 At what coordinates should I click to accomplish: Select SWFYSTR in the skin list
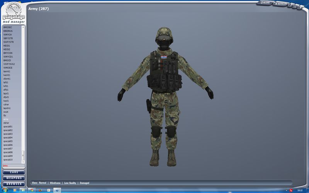point(8,42)
